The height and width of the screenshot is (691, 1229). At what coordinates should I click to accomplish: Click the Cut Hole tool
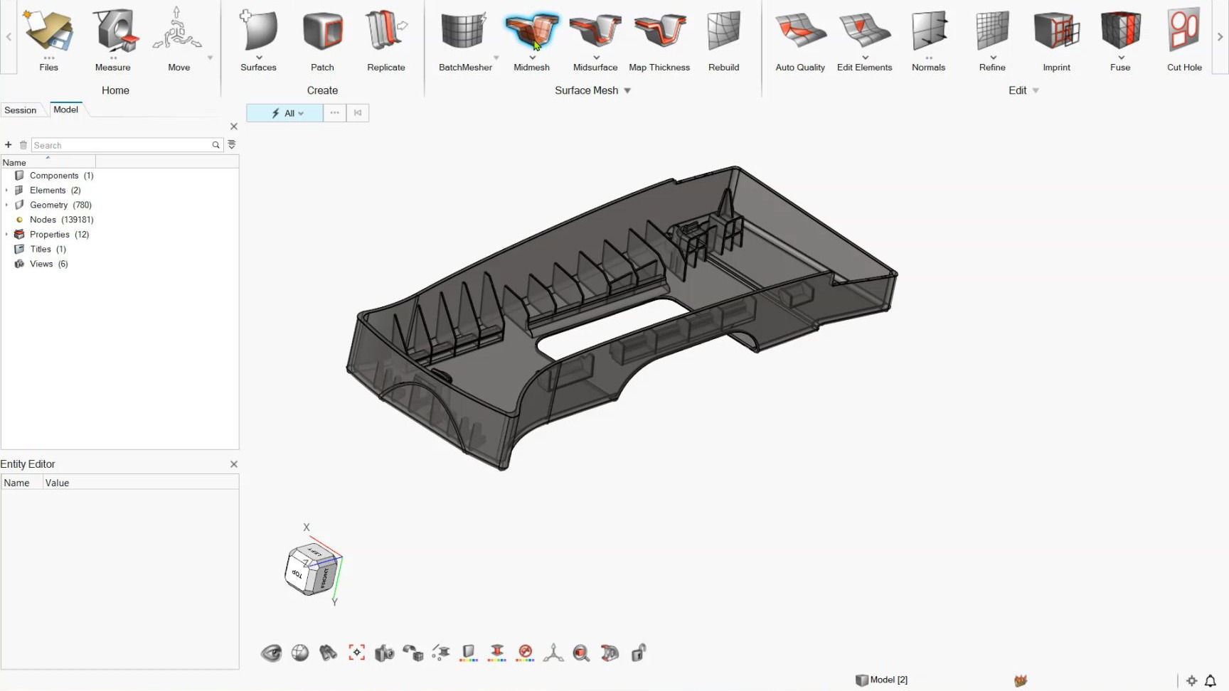pos(1184,40)
